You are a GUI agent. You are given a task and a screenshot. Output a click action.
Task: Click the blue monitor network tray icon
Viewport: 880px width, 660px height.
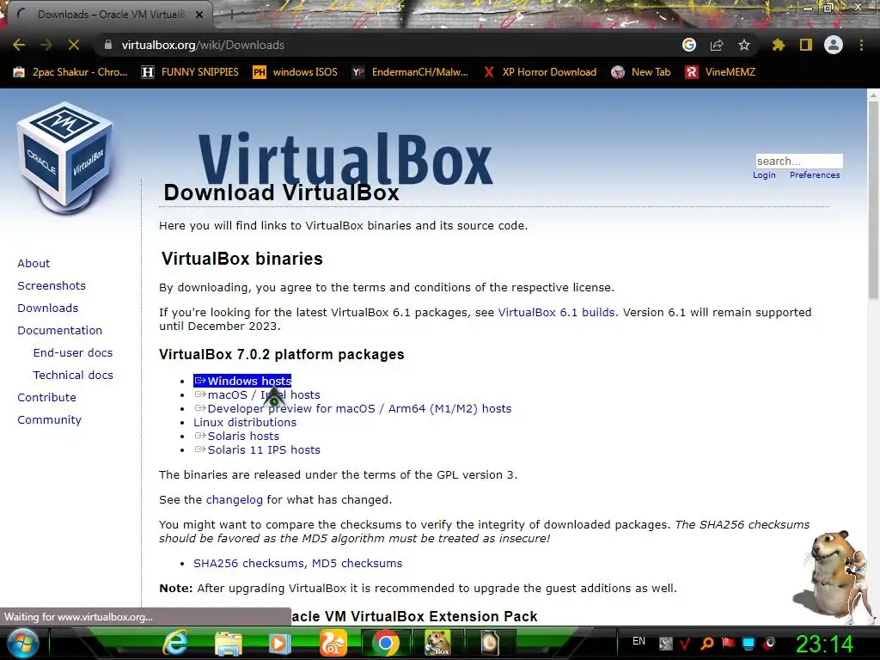tap(749, 643)
